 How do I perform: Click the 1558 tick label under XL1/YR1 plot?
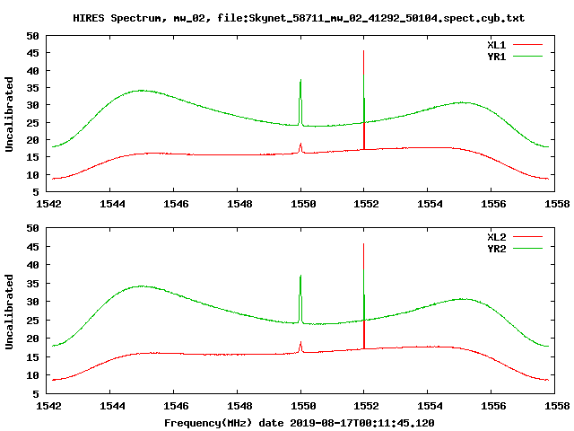coord(557,204)
